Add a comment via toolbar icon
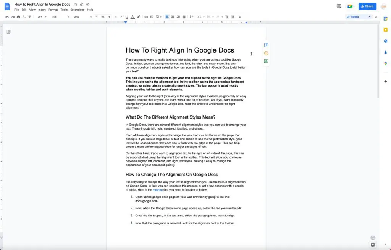The height and width of the screenshot is (250, 391). (x=152, y=17)
